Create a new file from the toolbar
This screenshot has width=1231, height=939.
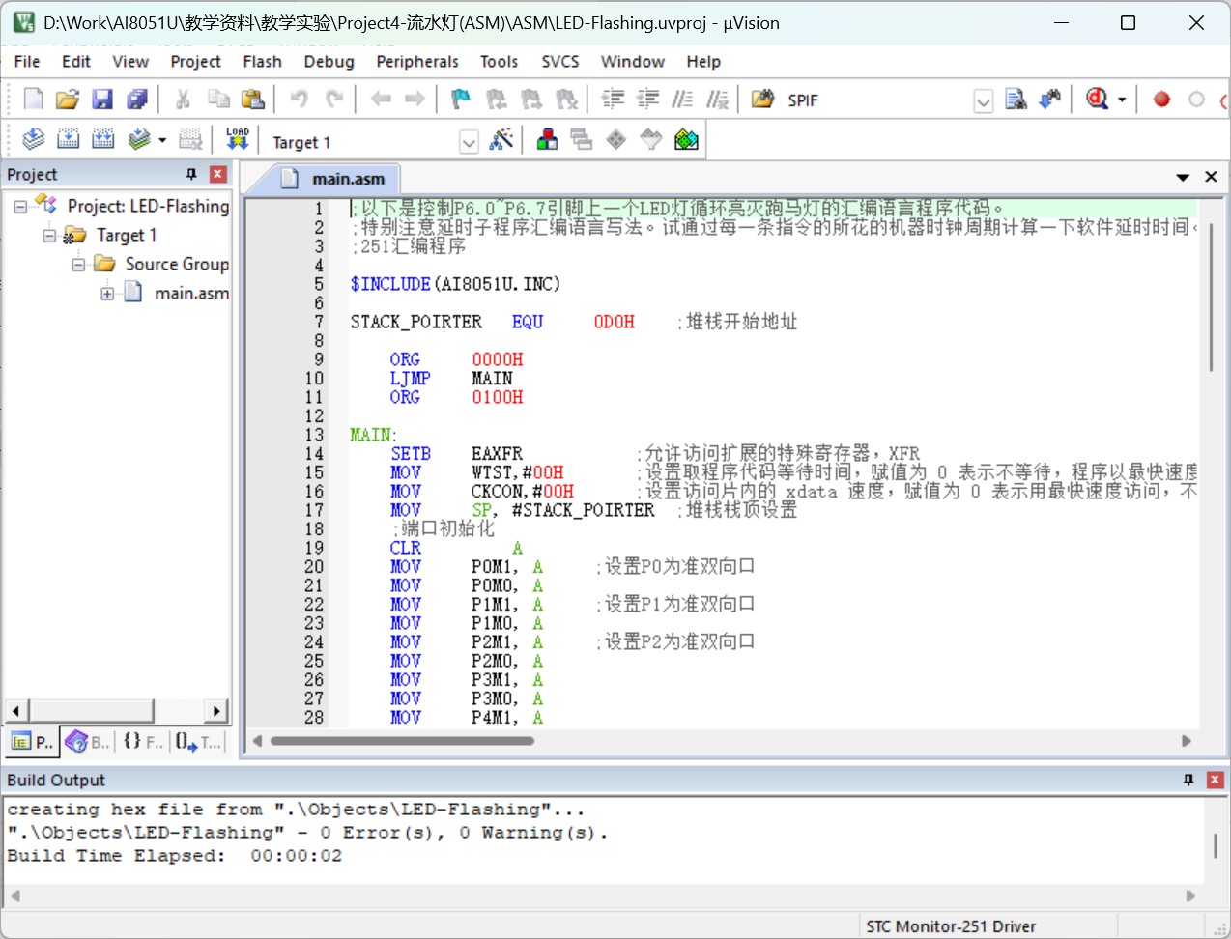(x=33, y=99)
